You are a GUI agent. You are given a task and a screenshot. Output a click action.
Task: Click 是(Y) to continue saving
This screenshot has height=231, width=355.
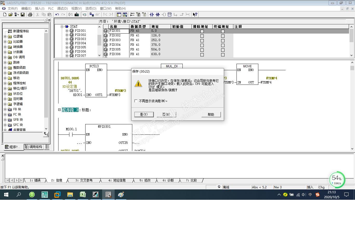click(x=144, y=114)
